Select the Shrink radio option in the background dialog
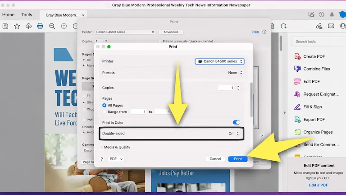Screen dimensions: 346x195 coord(84,102)
